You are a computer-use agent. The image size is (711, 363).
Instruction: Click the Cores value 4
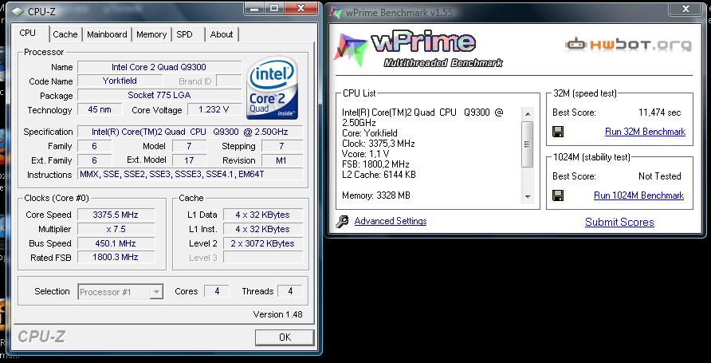(217, 291)
